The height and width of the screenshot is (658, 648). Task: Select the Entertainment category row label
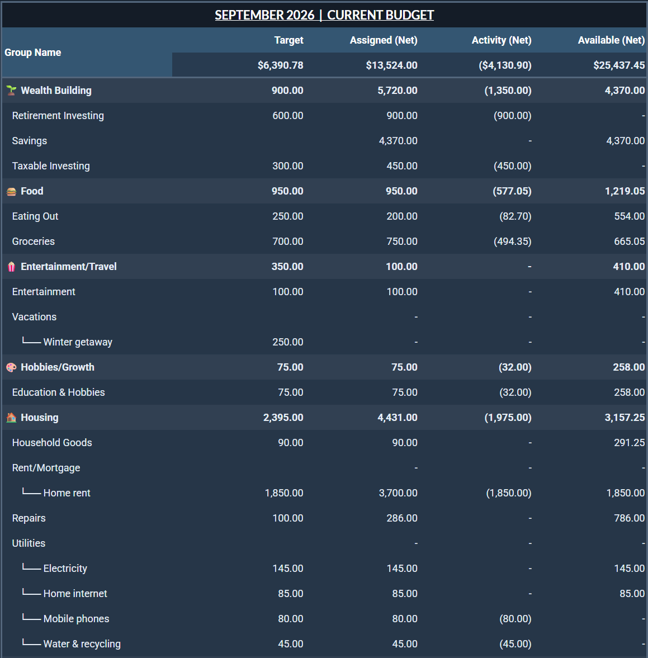44,292
